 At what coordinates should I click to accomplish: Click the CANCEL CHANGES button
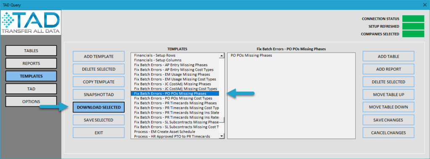click(x=388, y=132)
